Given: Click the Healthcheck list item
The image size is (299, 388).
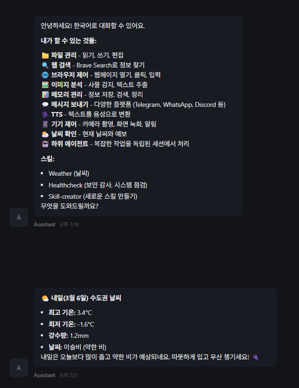Looking at the screenshot, I should click(x=98, y=185).
